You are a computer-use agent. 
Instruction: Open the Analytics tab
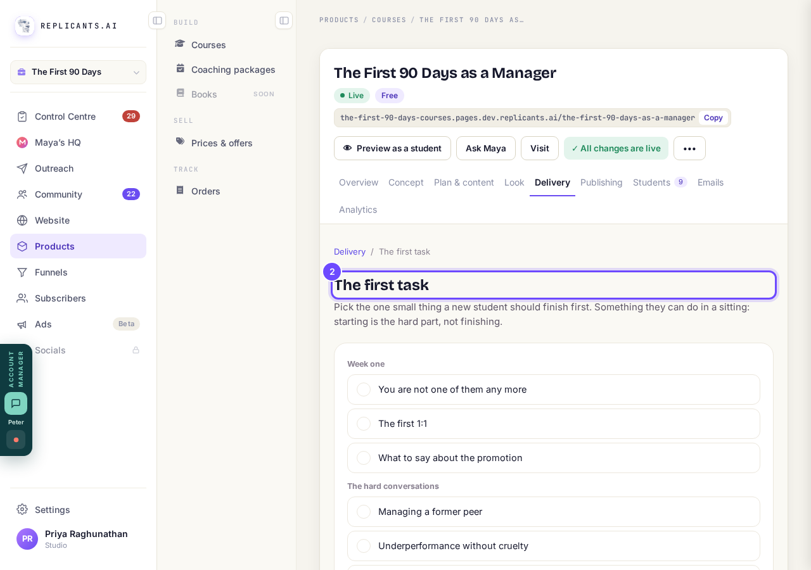[358, 210]
